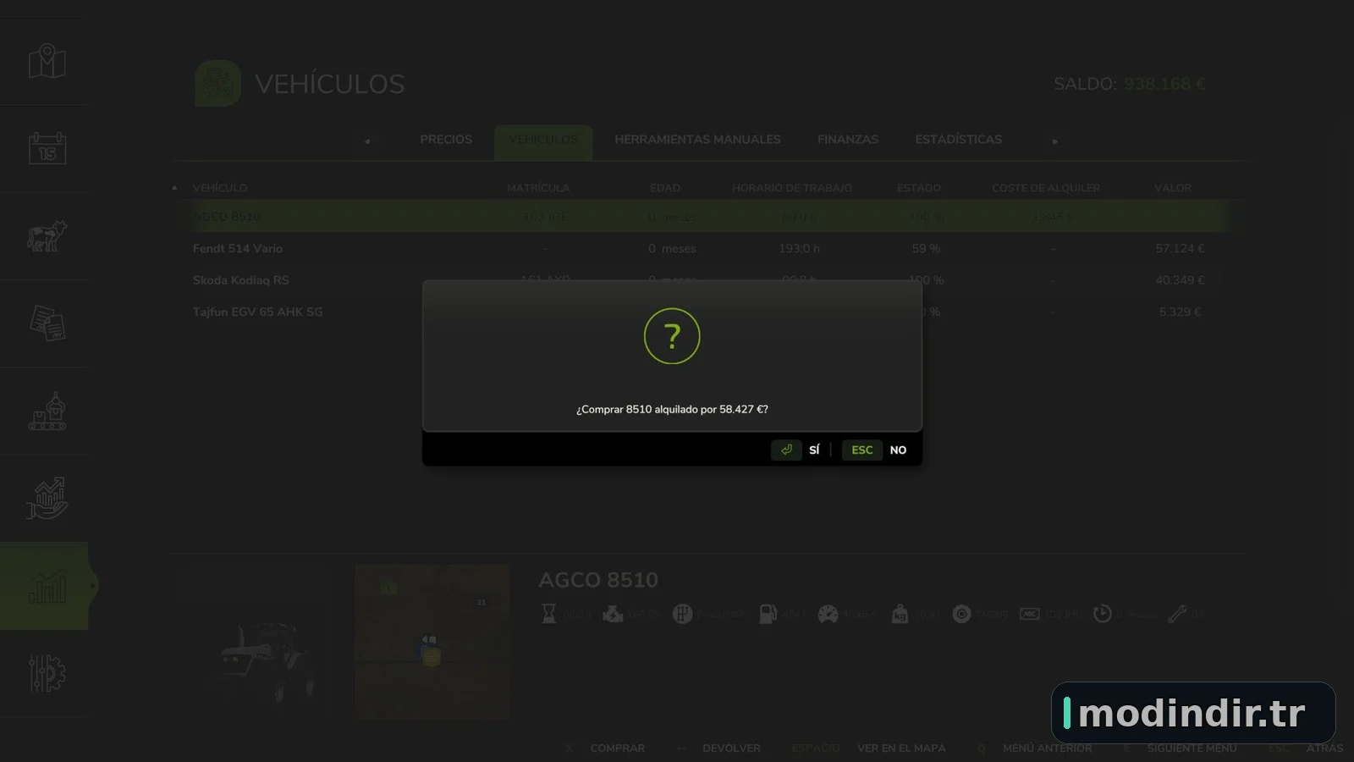Click the wrench condition icon
Viewport: 1354px width, 762px height.
[x=1177, y=614]
